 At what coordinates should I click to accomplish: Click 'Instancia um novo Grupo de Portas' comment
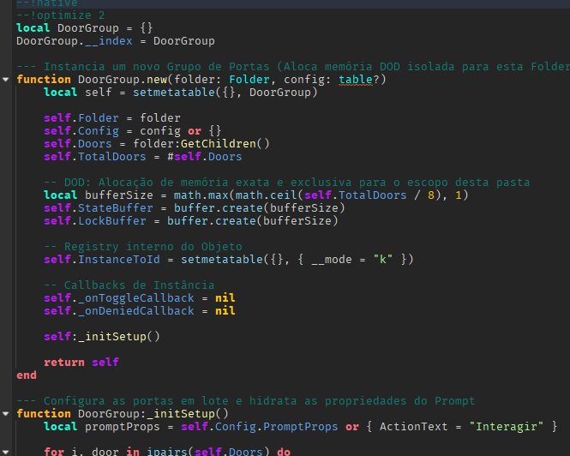pyautogui.click(x=156, y=67)
